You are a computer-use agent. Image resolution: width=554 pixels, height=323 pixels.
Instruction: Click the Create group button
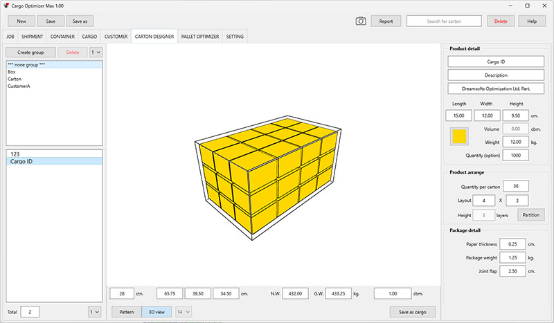pos(30,52)
